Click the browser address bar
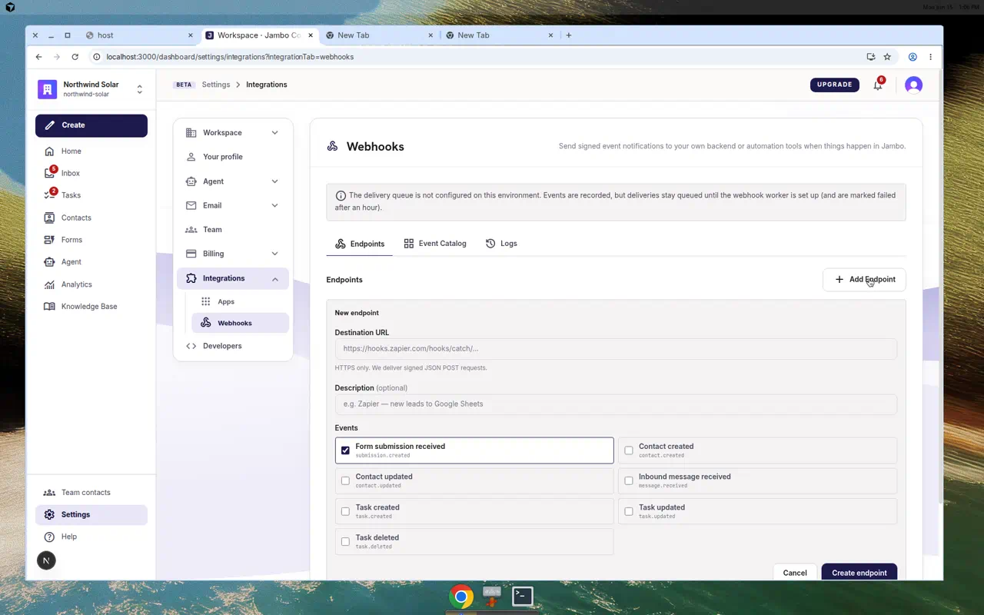The width and height of the screenshot is (984, 615). pyautogui.click(x=477, y=57)
